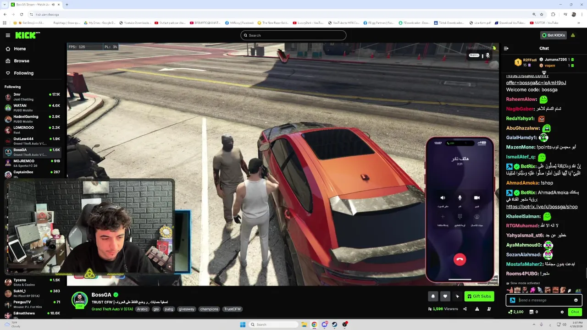Tap the phone microphone mute icon
Screen dimensions: 587x330
[460, 198]
